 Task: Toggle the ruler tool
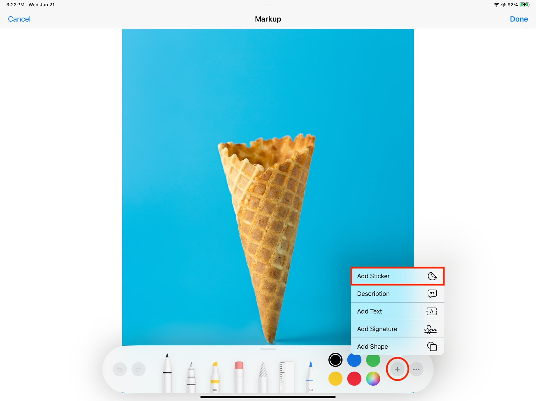[287, 377]
